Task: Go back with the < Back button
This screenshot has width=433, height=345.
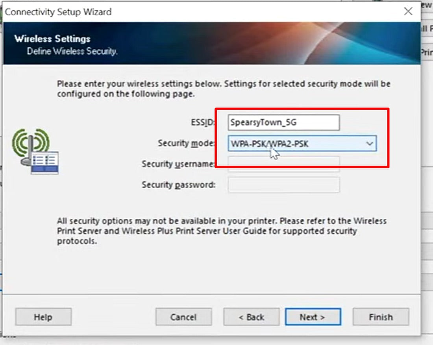Action: (x=251, y=317)
